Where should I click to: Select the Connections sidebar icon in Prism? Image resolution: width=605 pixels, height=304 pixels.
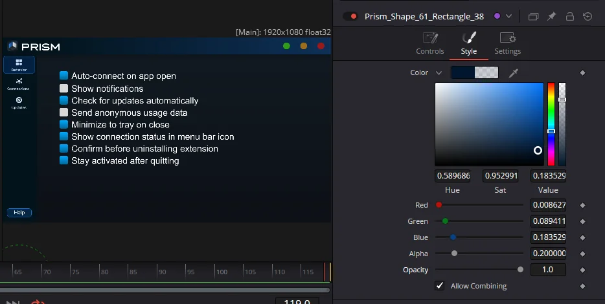click(x=19, y=83)
